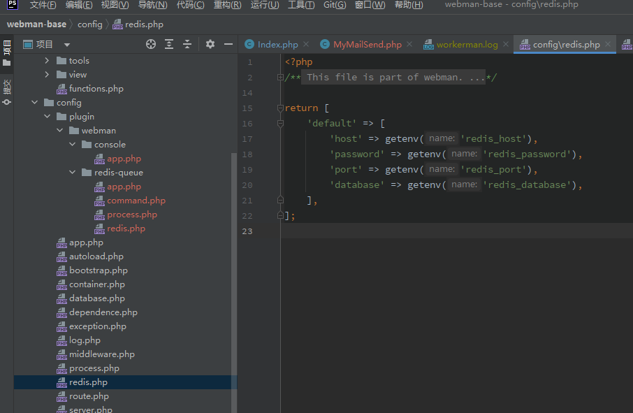Collapse the config folder
633x413 pixels.
coord(35,103)
